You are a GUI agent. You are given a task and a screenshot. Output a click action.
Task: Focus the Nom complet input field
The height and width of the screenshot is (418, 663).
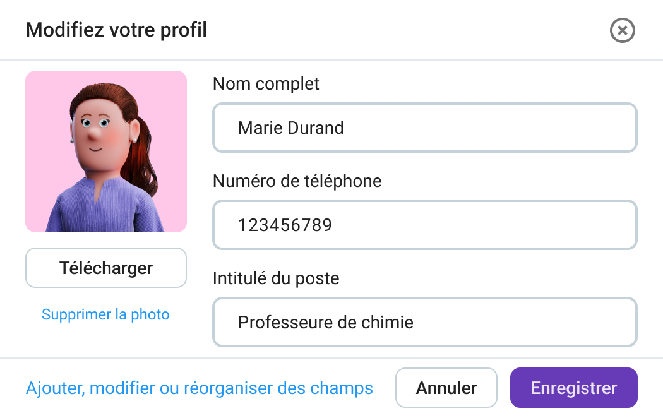tap(424, 128)
